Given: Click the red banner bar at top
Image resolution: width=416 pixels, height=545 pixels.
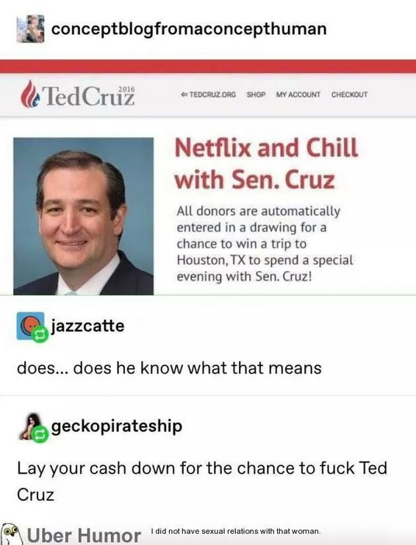Looking at the screenshot, I should (208, 66).
